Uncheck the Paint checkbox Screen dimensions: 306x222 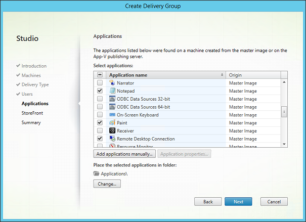point(100,122)
